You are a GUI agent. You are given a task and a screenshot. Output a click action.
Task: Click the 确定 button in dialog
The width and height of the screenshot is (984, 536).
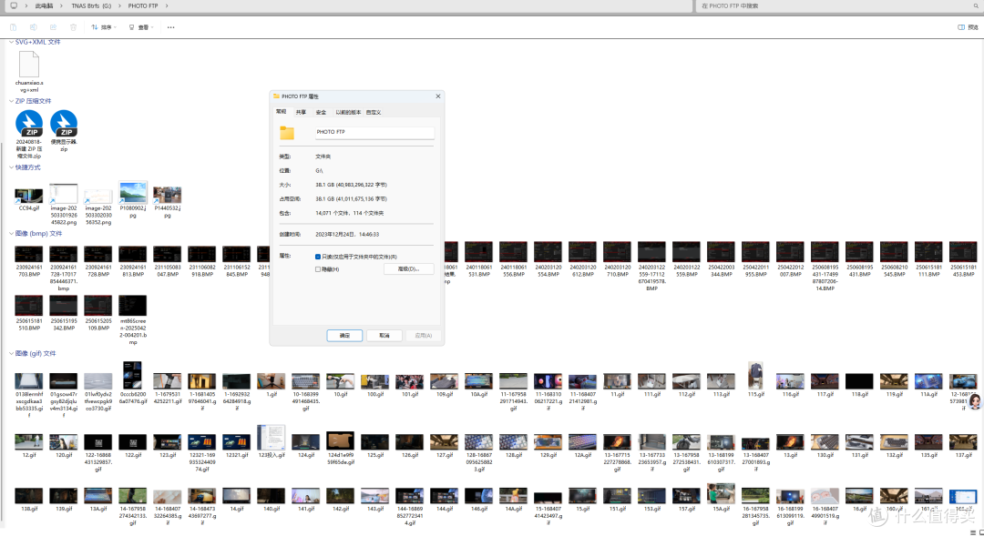[x=344, y=336]
